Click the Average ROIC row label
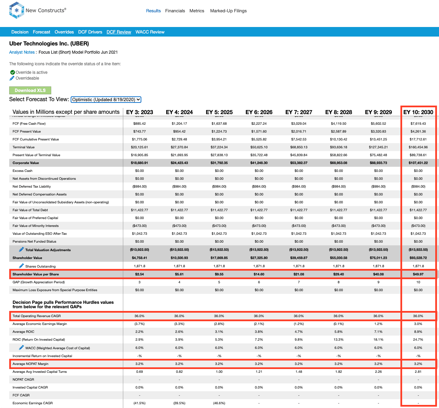Screen dimensions: 439x408 tap(24, 332)
